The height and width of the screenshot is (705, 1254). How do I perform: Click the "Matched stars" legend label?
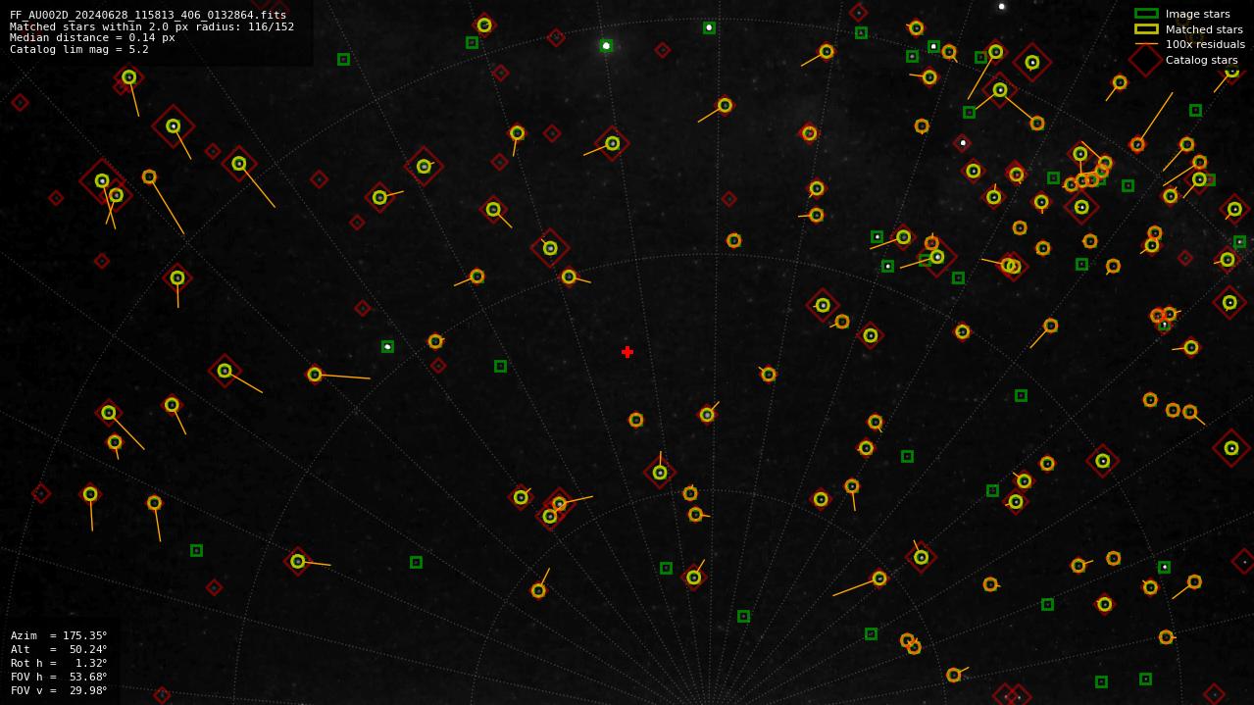pyautogui.click(x=1204, y=29)
